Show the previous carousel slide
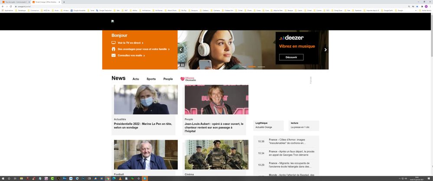Image resolution: width=433 pixels, height=181 pixels. [181, 50]
